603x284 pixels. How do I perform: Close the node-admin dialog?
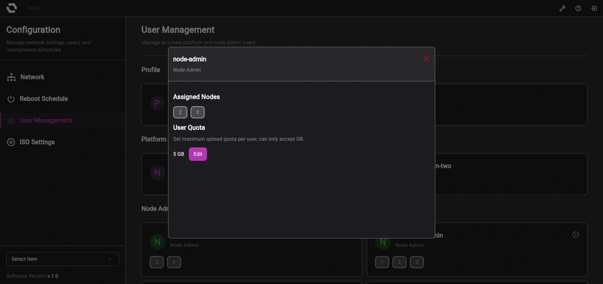tap(426, 59)
